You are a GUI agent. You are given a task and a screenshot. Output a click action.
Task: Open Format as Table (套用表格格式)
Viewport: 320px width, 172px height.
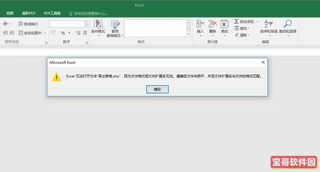(x=115, y=29)
